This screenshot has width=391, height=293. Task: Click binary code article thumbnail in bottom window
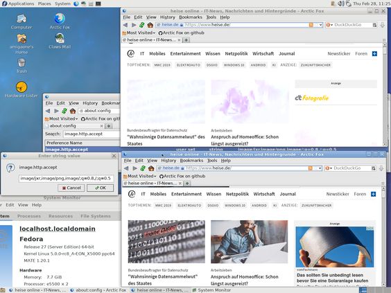click(x=166, y=242)
